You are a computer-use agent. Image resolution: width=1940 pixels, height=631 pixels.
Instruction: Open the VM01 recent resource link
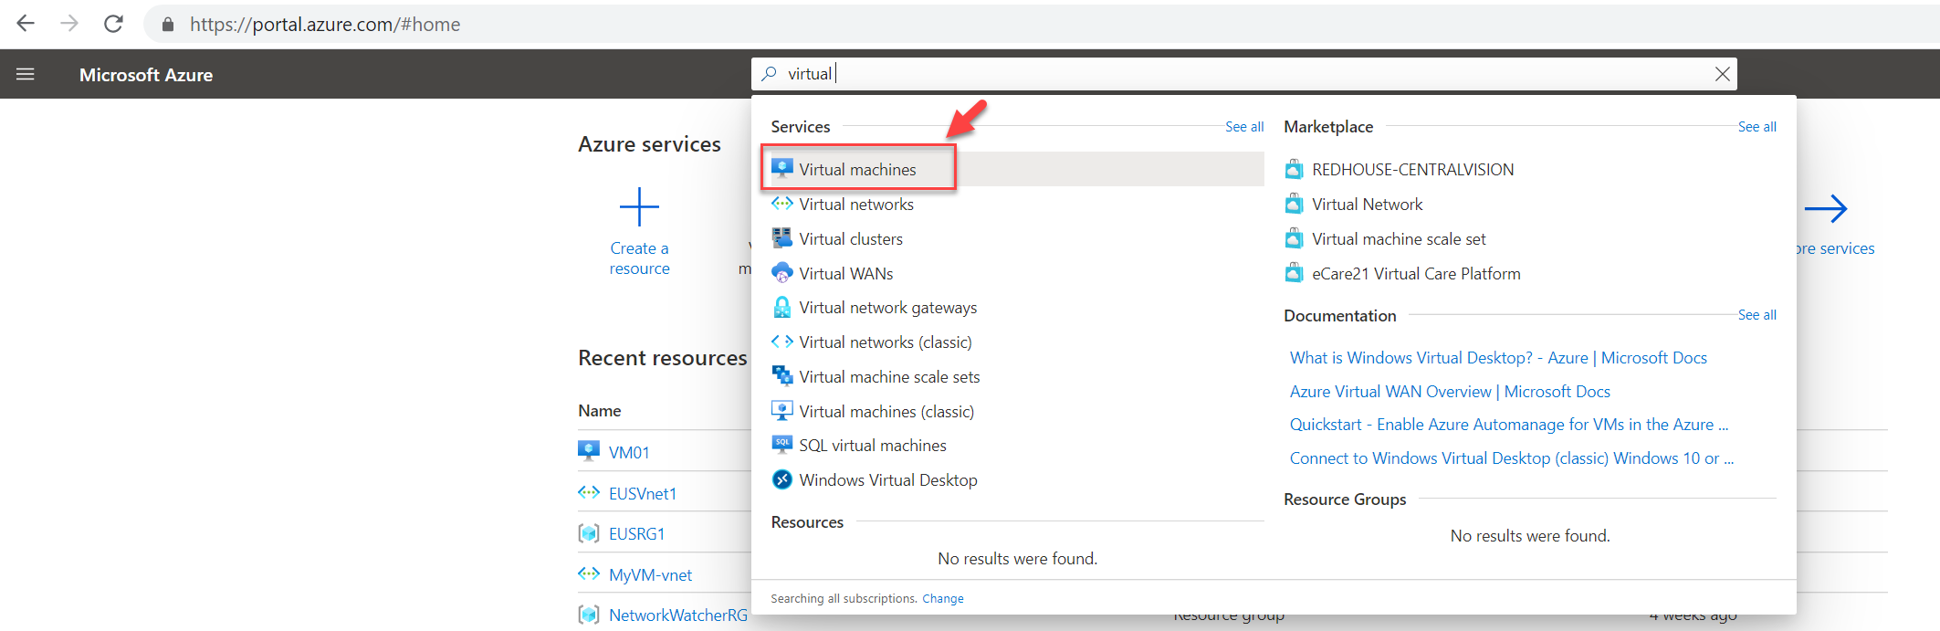pyautogui.click(x=629, y=452)
